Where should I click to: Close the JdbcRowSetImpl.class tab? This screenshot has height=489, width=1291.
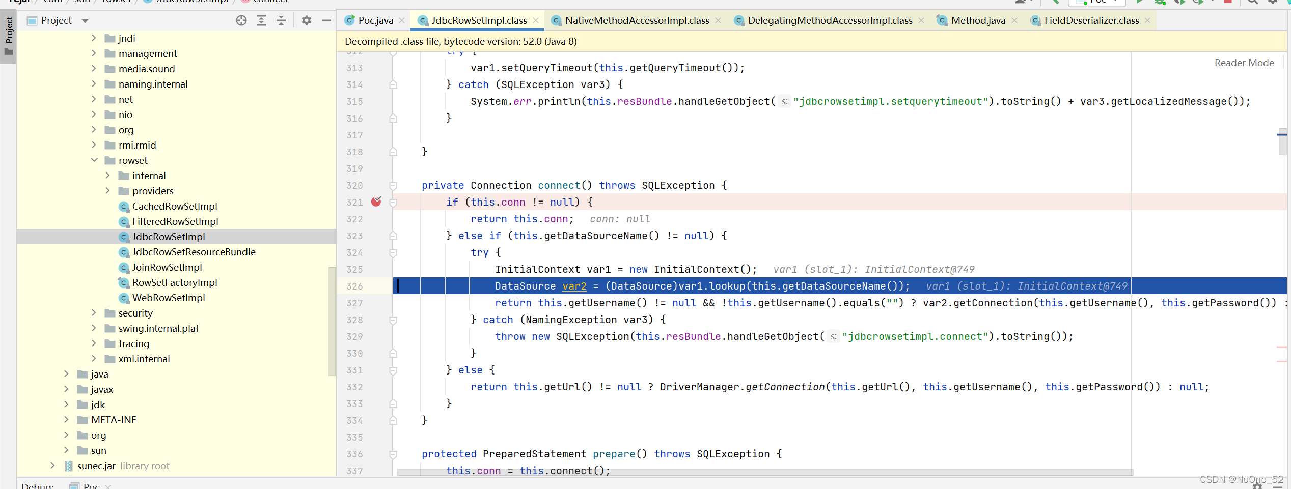536,20
